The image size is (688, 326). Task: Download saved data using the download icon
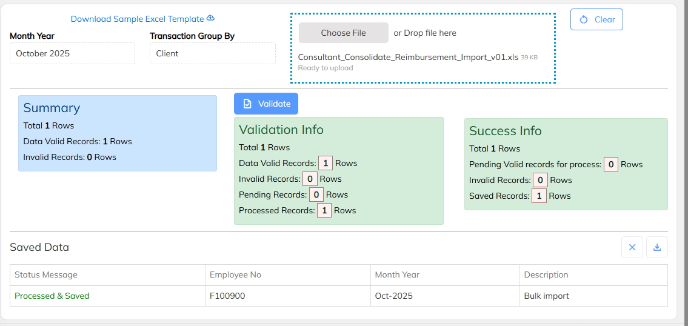pyautogui.click(x=657, y=247)
